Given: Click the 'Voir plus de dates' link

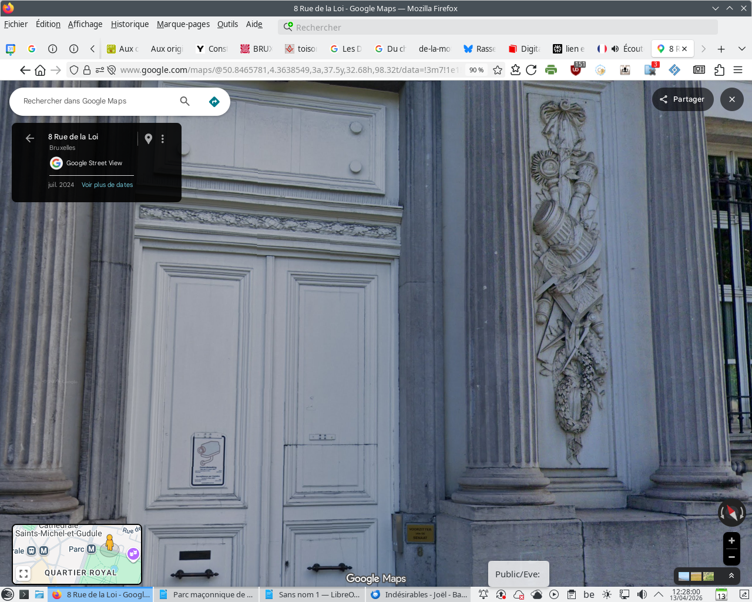Looking at the screenshot, I should [x=107, y=185].
